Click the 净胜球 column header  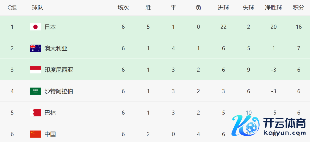(x=273, y=8)
